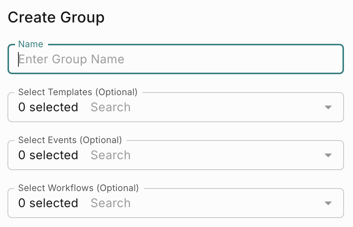Click into the Name input field

pyautogui.click(x=176, y=59)
